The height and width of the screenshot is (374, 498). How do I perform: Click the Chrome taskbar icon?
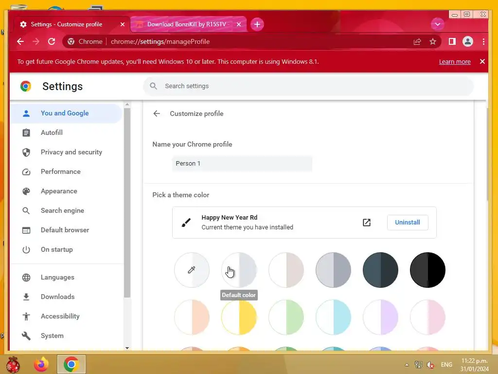coord(71,364)
